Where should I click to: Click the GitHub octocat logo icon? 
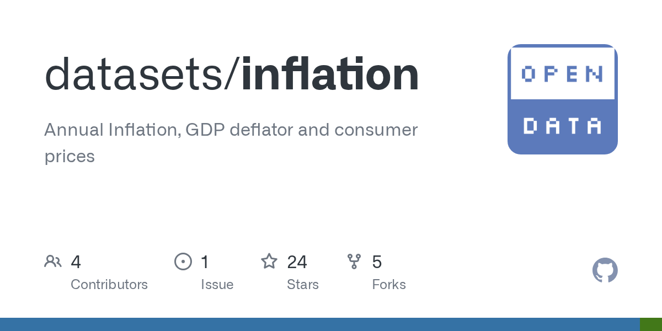point(605,270)
